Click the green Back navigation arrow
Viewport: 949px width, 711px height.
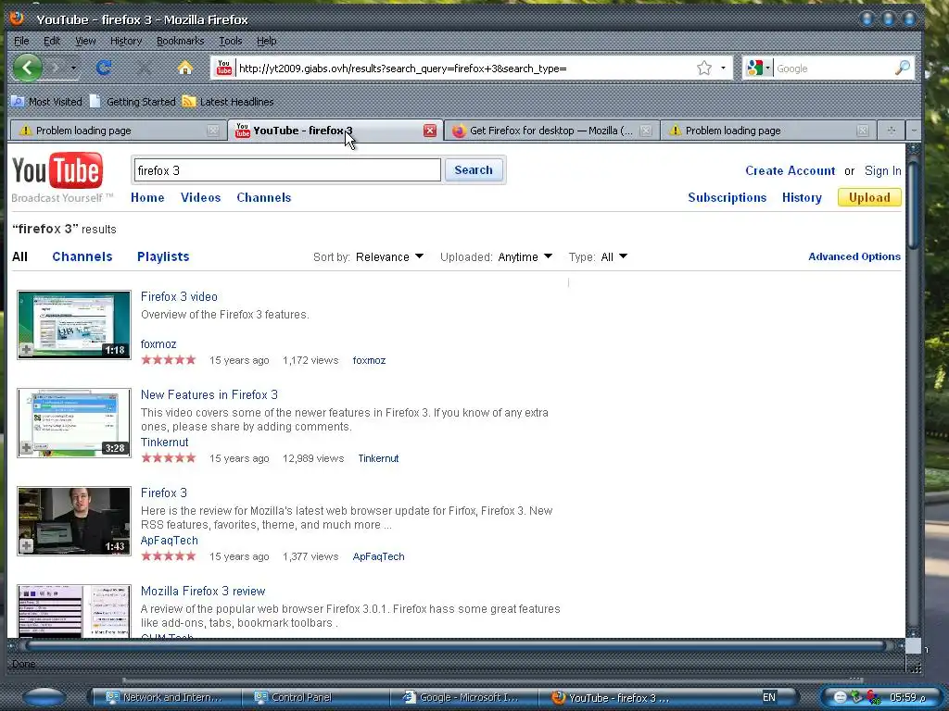(27, 67)
